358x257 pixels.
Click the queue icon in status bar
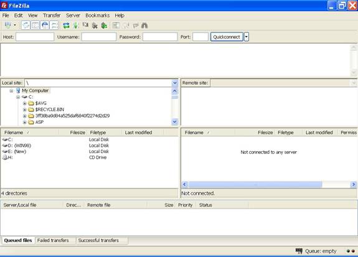pos(299,251)
